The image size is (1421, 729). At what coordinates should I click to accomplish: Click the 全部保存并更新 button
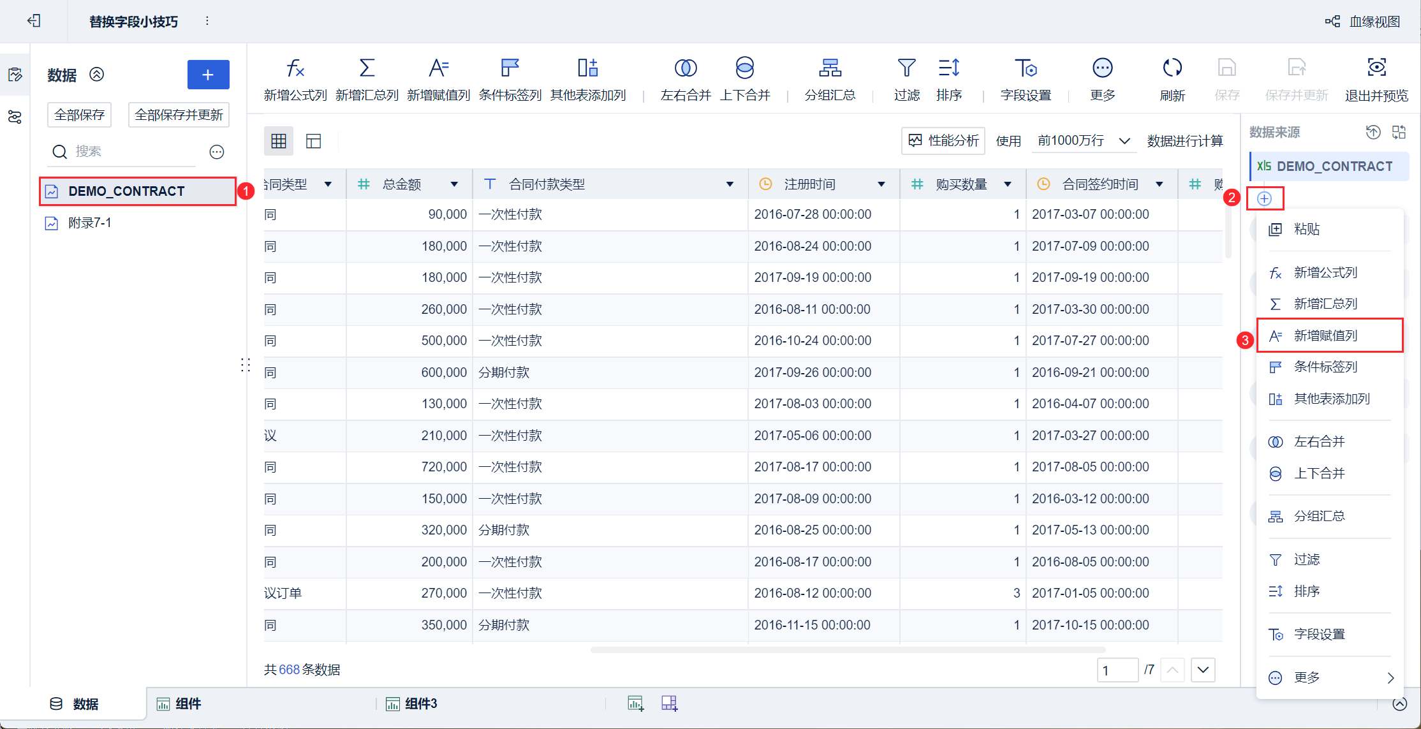pos(179,115)
